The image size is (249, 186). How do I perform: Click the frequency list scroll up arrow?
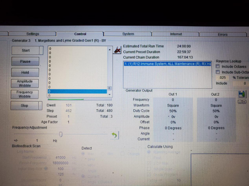(x=109, y=50)
